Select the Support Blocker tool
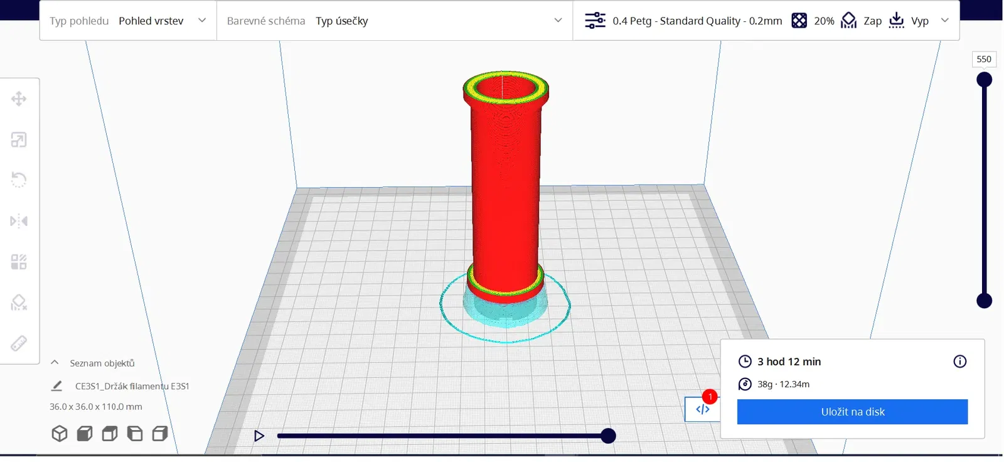The image size is (1004, 462). 19,303
